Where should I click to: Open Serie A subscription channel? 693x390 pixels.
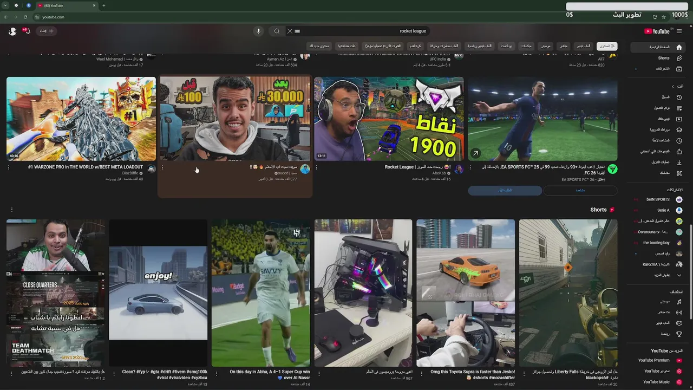tap(658, 210)
